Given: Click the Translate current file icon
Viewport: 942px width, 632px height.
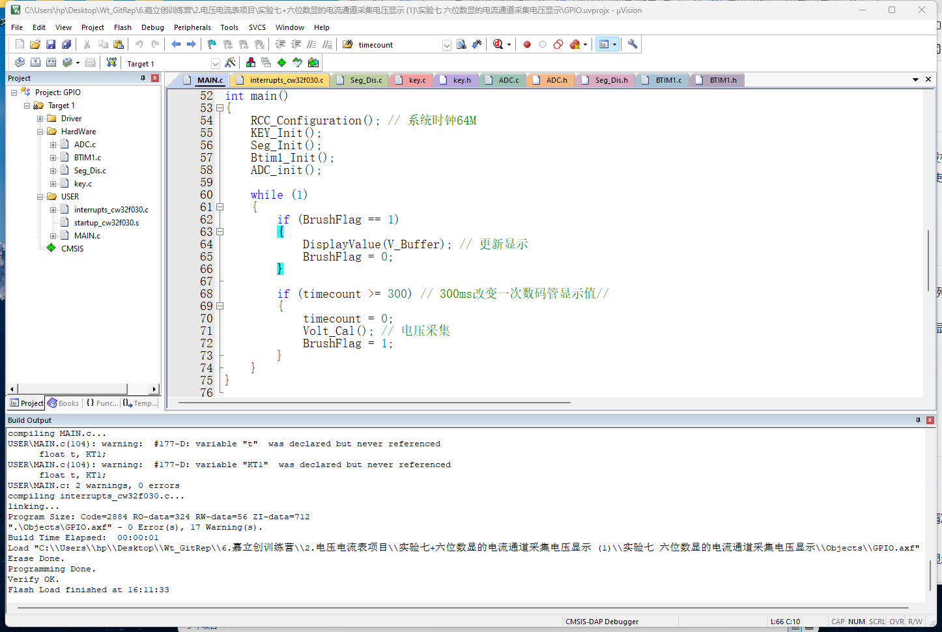Looking at the screenshot, I should point(20,63).
